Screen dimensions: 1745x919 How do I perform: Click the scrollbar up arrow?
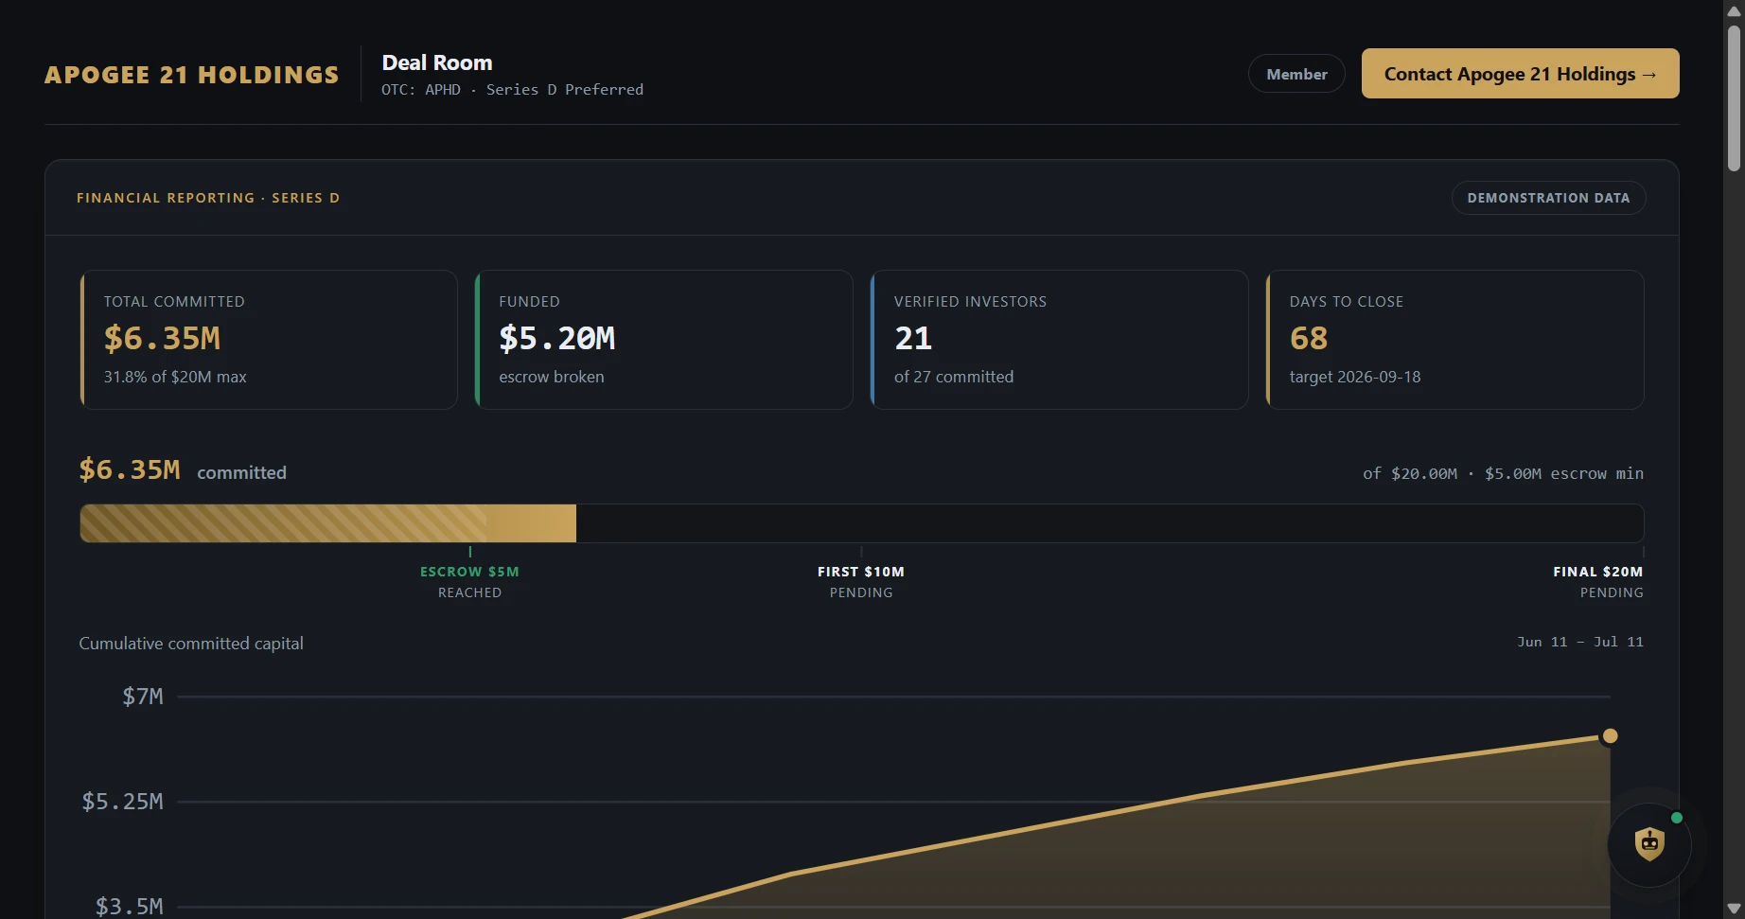tap(1734, 10)
